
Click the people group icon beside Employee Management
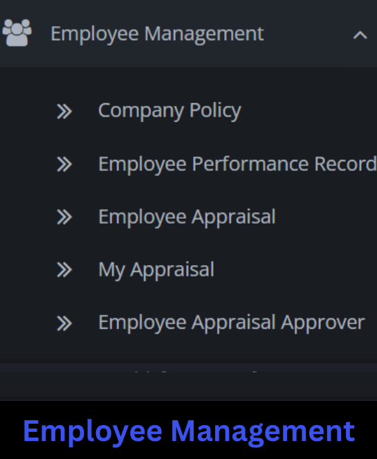[x=17, y=33]
